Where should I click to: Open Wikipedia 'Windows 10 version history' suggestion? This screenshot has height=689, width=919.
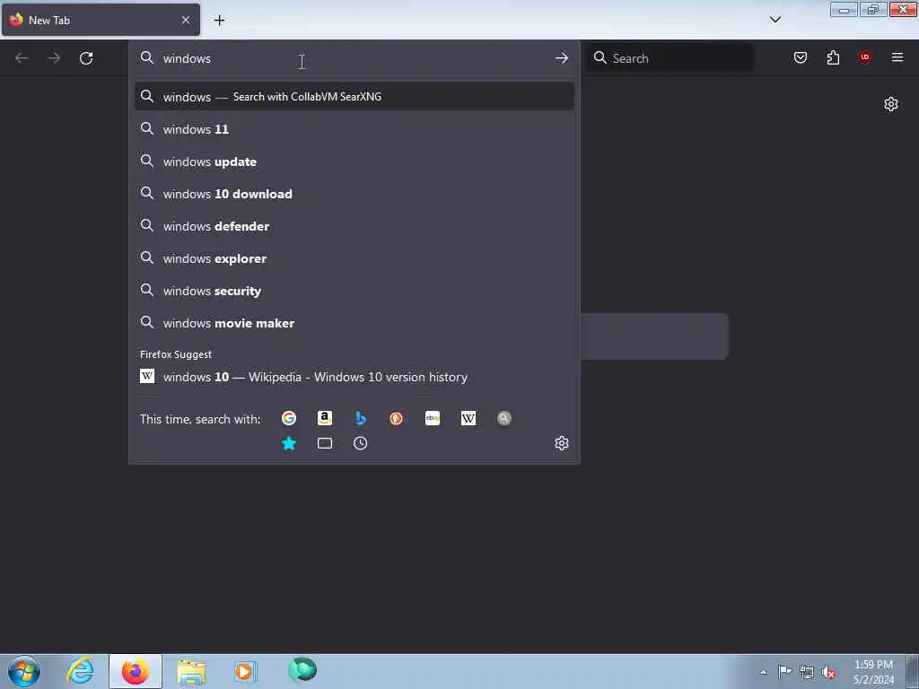click(x=354, y=377)
